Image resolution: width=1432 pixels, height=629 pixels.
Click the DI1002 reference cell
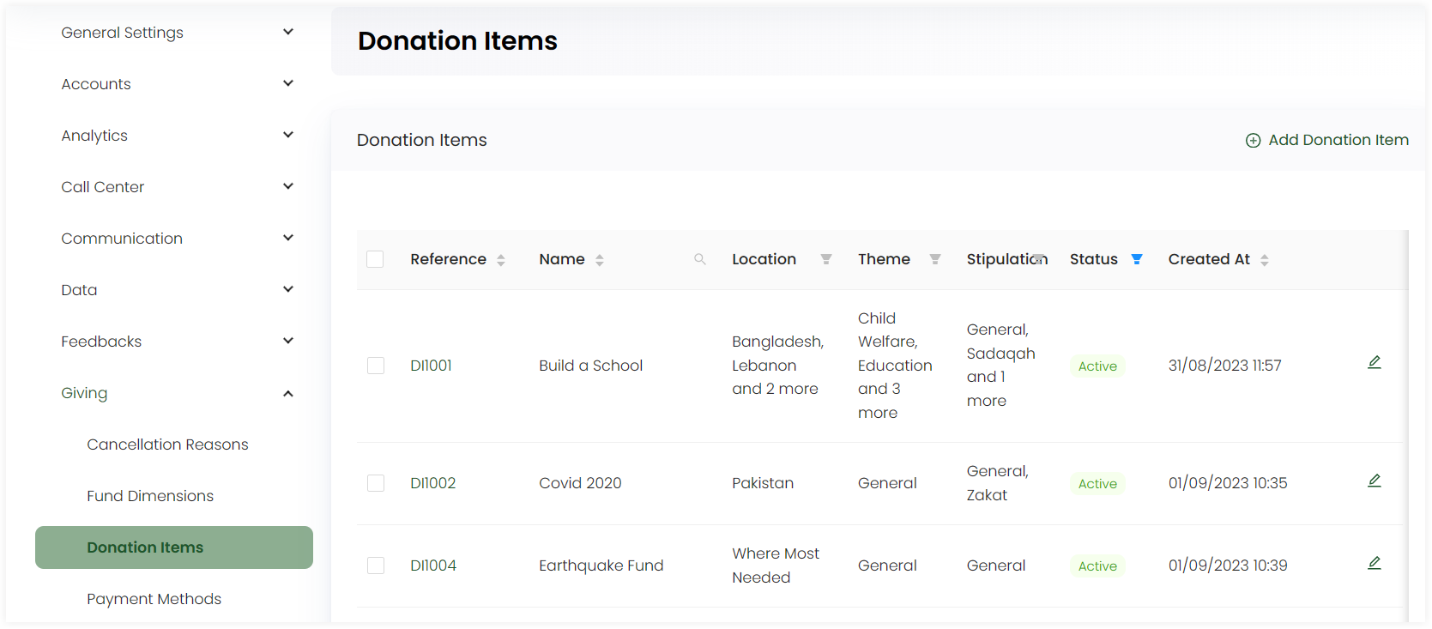click(x=432, y=483)
